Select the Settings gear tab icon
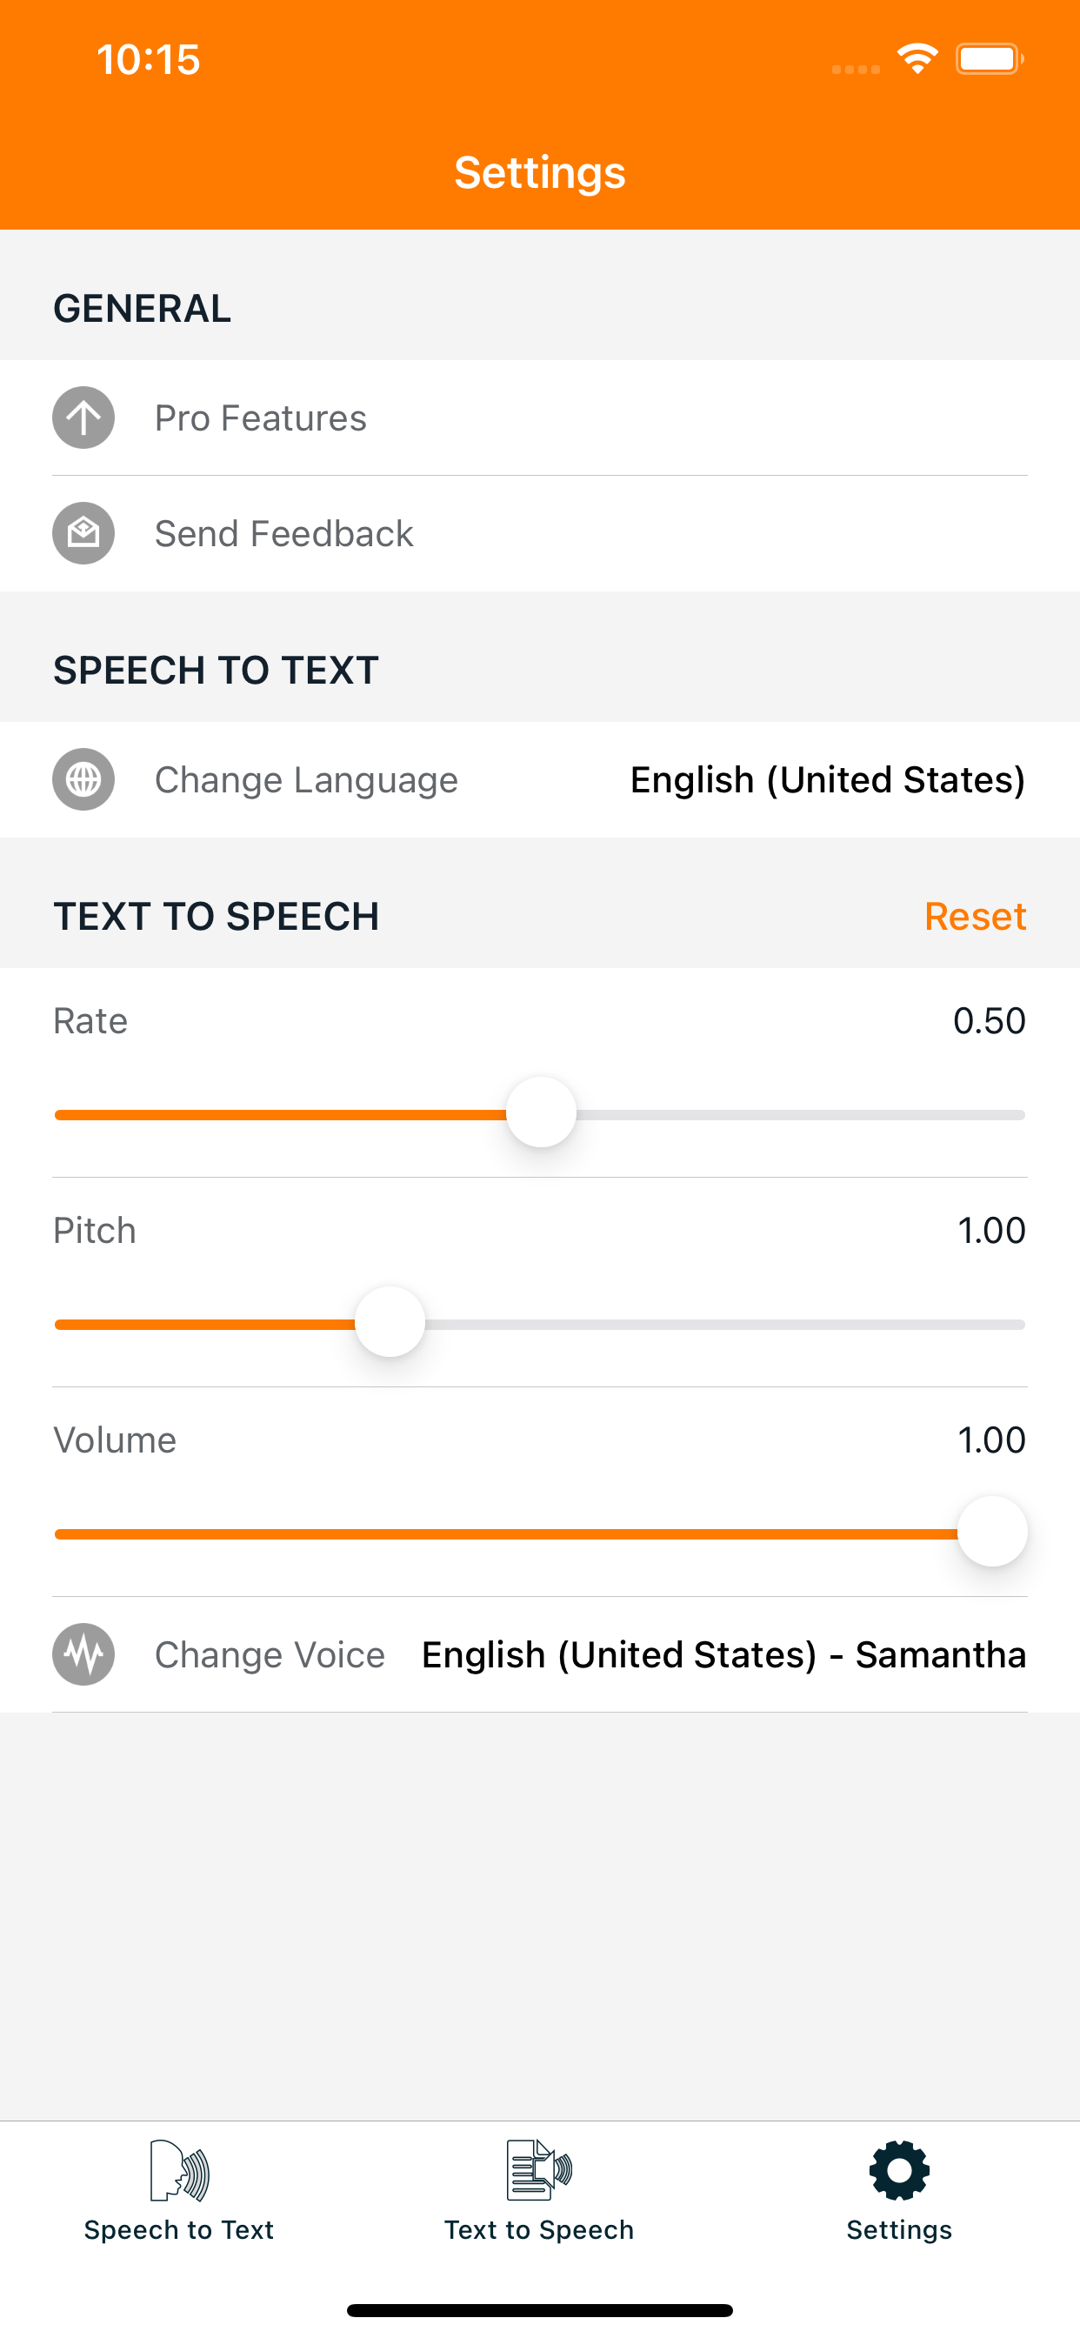1080x2338 pixels. 898,2170
